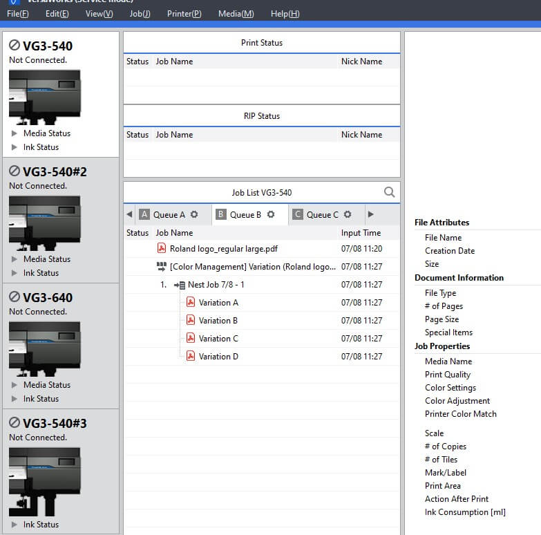Select the Variation D job
The height and width of the screenshot is (535, 541).
pyautogui.click(x=262, y=356)
